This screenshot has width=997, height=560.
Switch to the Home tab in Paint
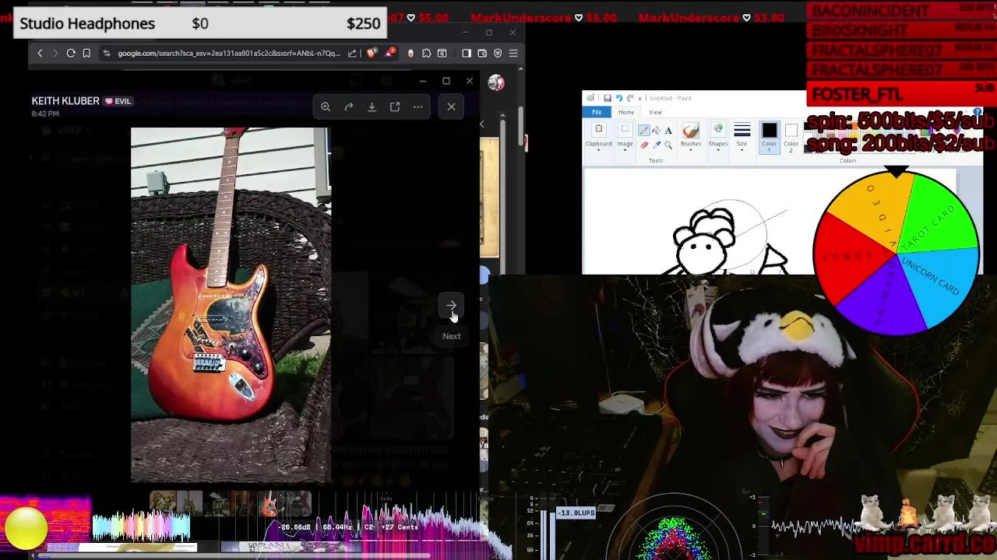(626, 112)
